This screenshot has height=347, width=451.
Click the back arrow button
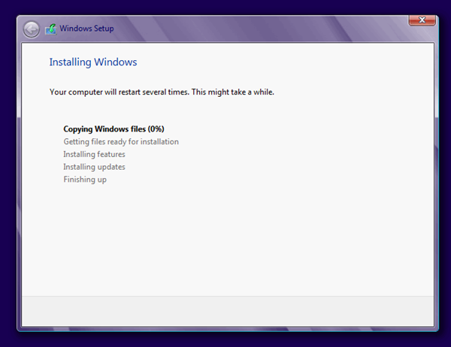click(32, 29)
